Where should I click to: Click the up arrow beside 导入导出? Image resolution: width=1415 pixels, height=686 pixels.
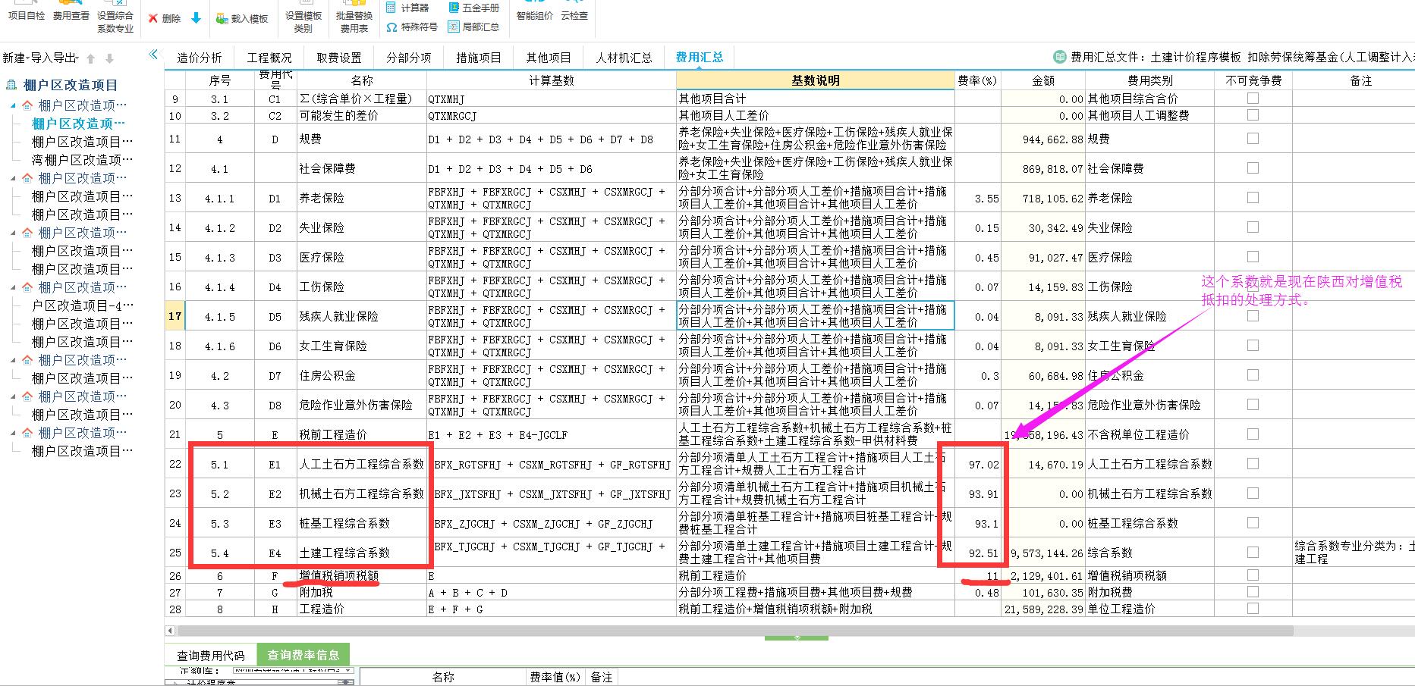tap(91, 58)
